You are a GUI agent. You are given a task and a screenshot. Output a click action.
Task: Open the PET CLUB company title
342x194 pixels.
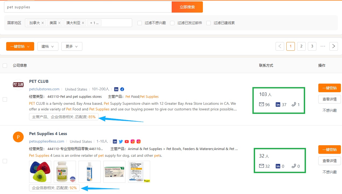click(x=39, y=81)
